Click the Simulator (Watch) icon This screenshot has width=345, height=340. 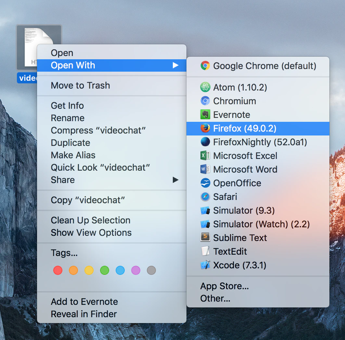tap(205, 224)
